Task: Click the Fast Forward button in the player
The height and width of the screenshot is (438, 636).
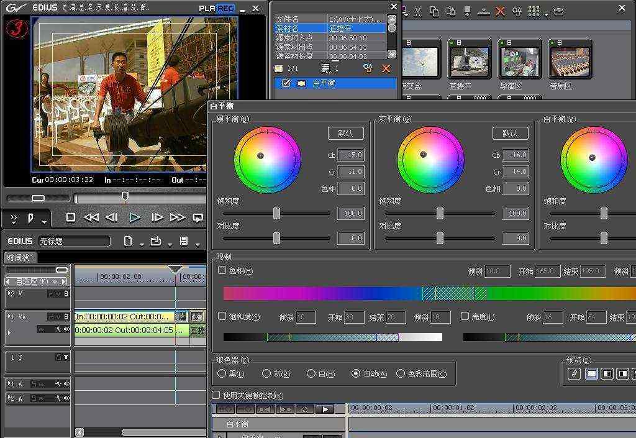Action: point(178,217)
